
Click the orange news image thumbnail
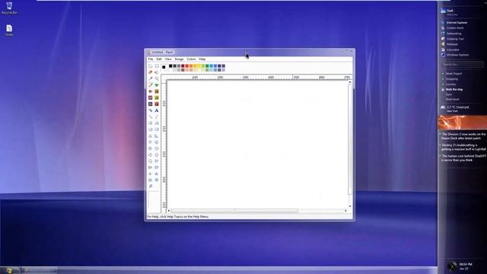click(x=463, y=123)
